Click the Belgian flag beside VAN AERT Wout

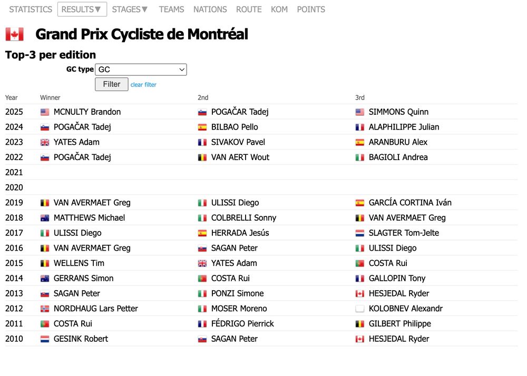coord(202,157)
